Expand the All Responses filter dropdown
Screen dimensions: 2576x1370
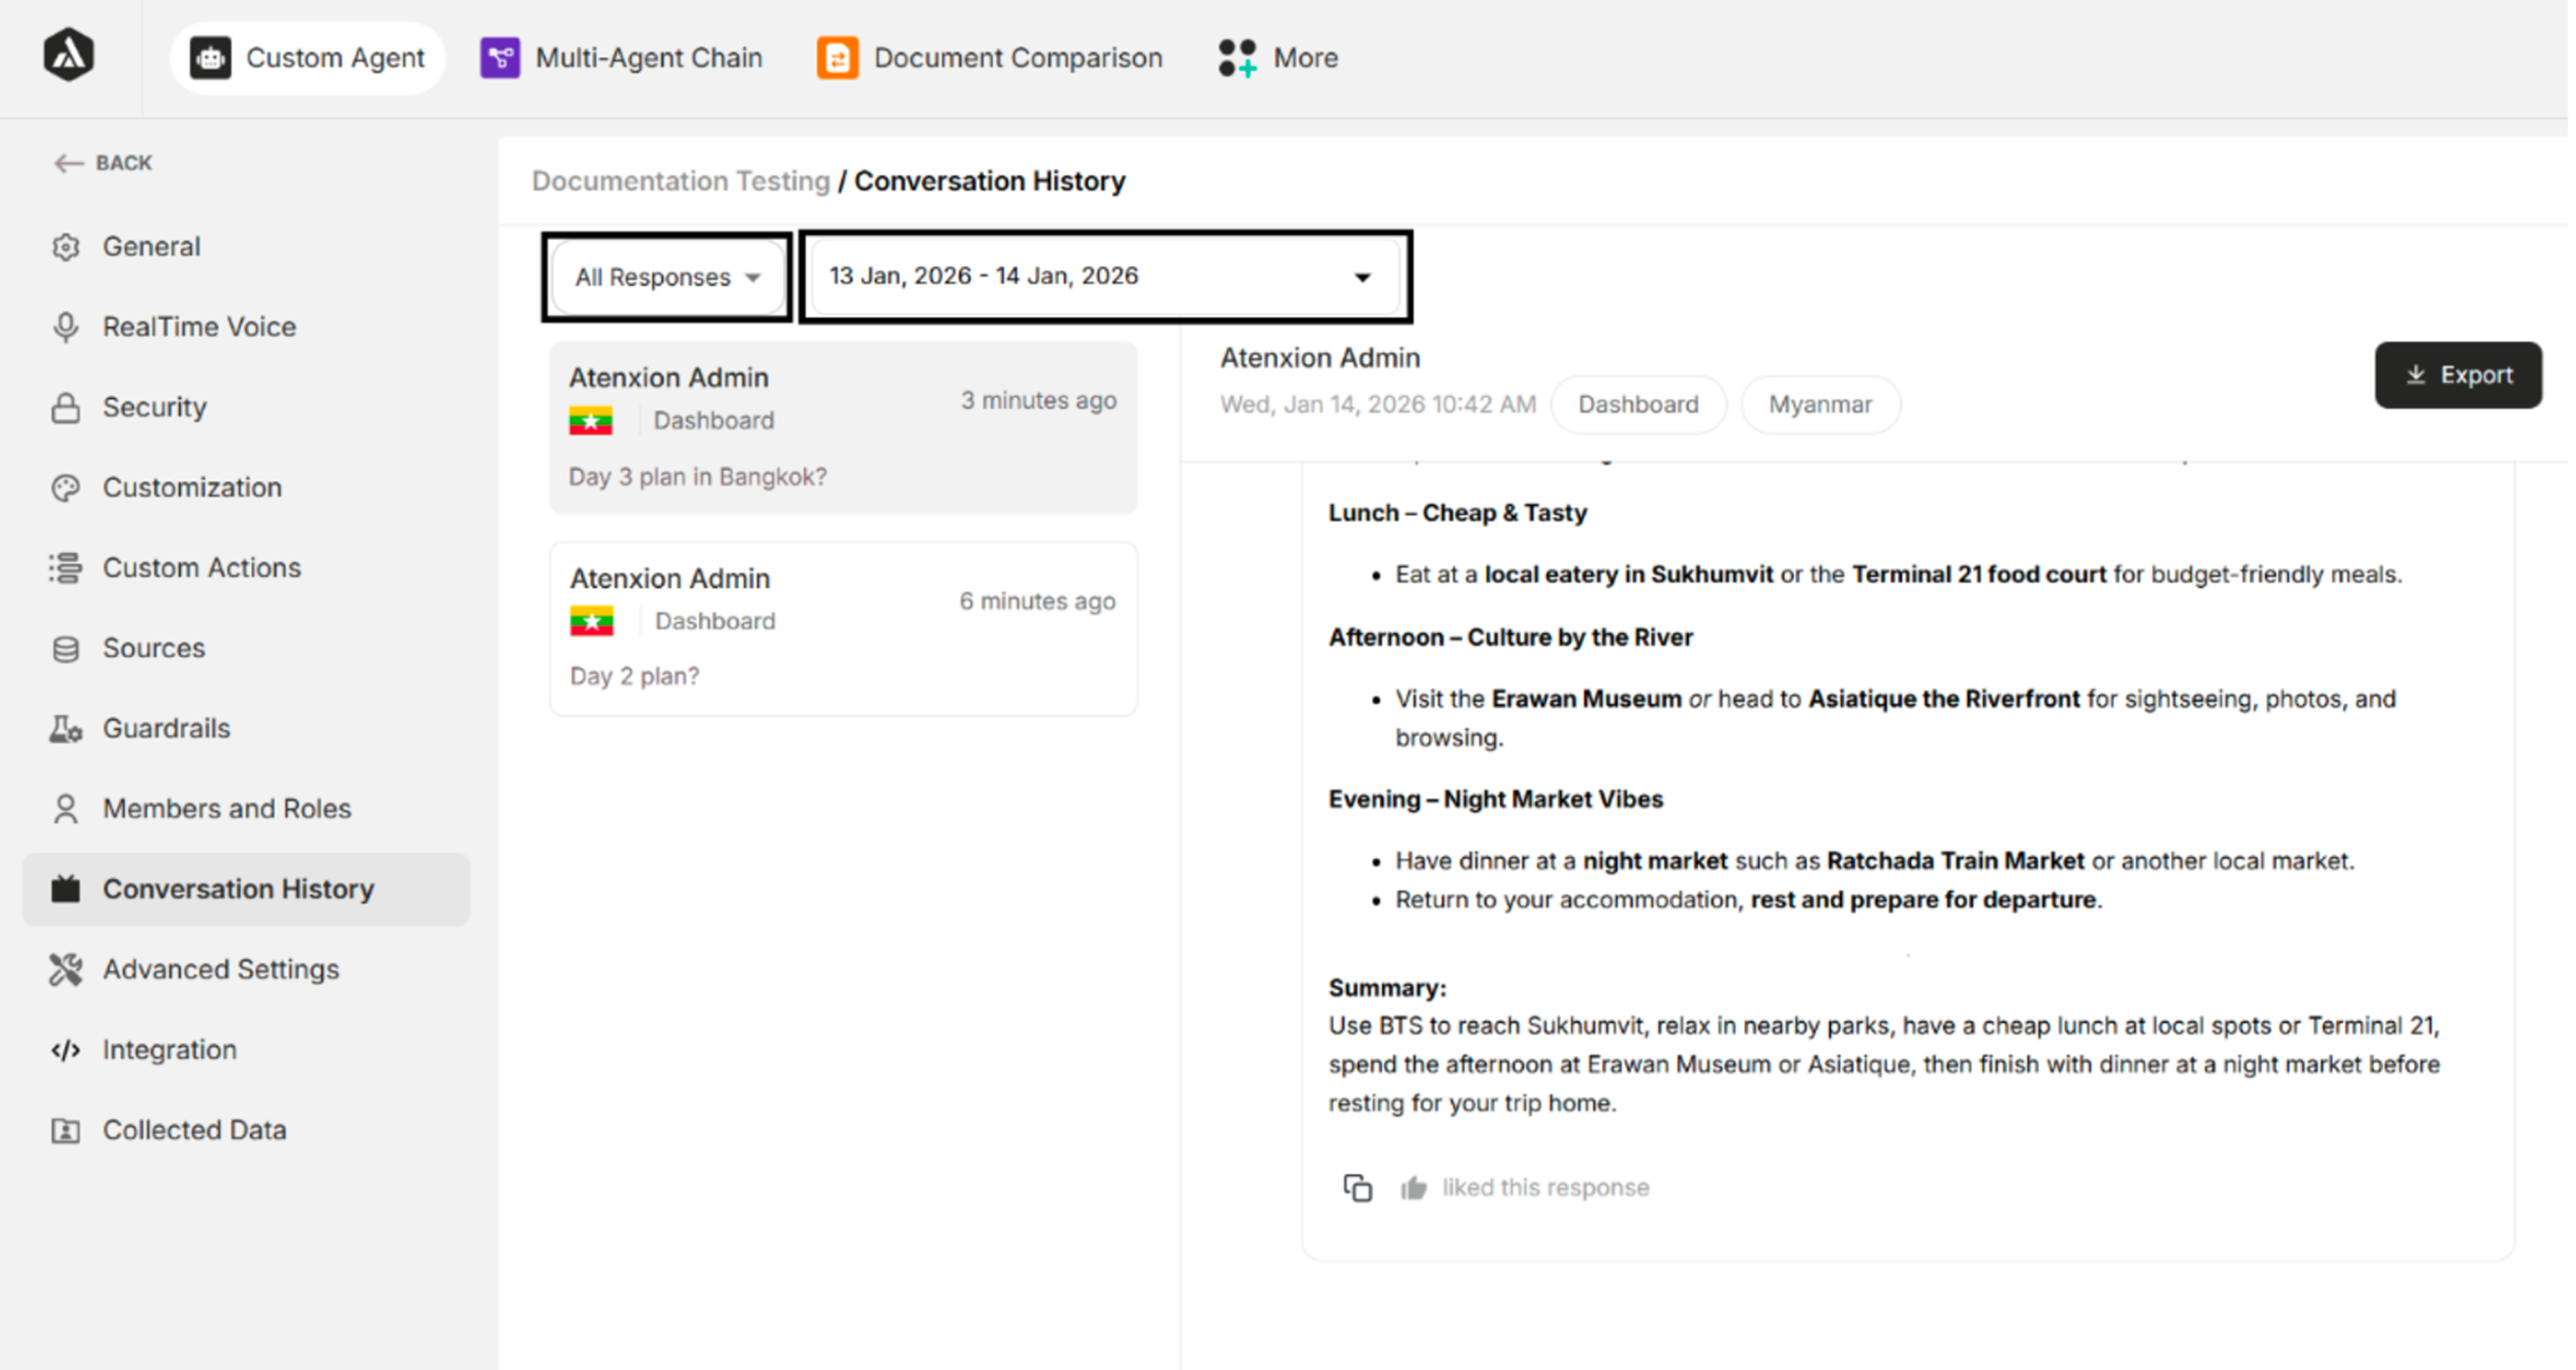tap(667, 277)
